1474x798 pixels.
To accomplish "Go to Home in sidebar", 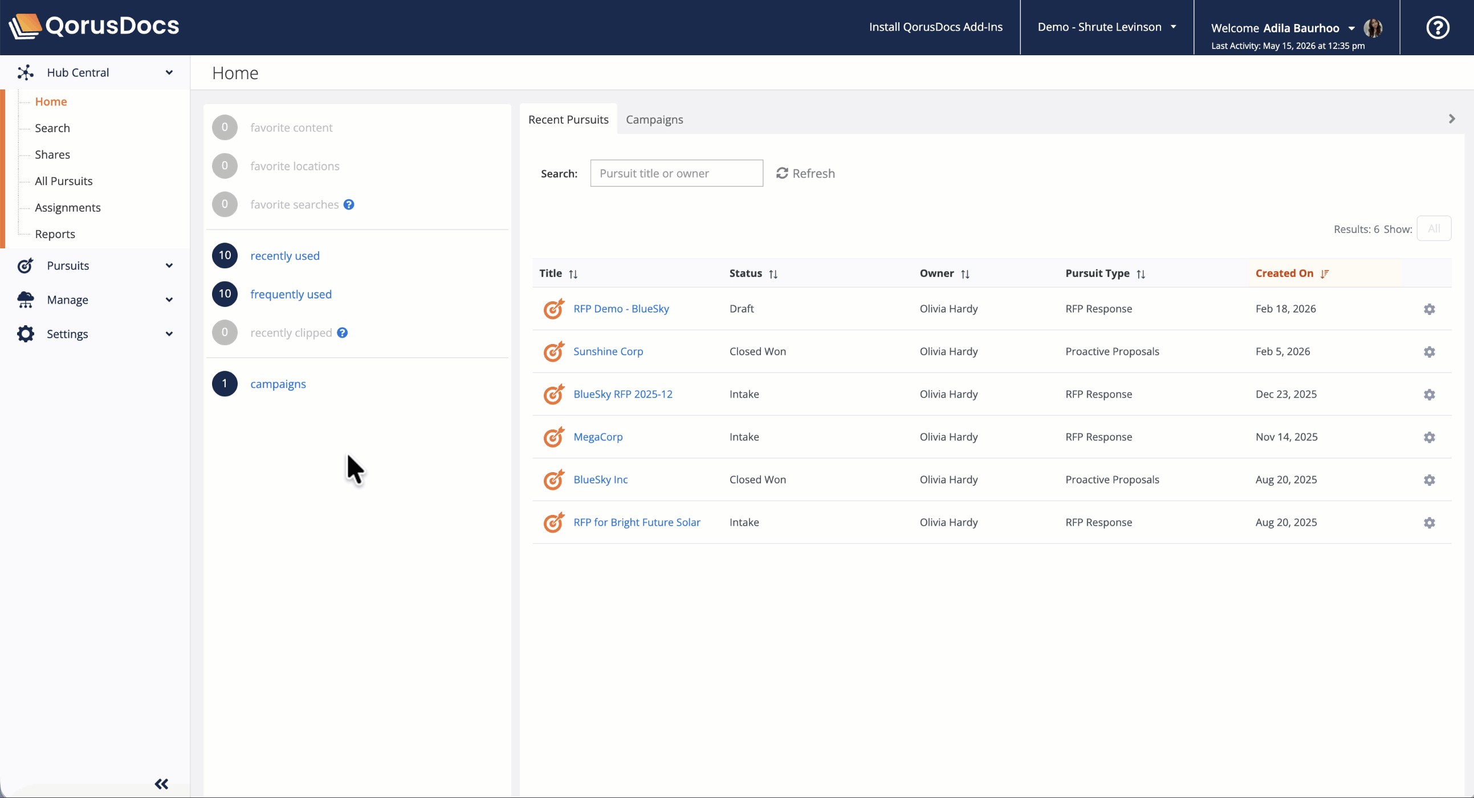I will [x=51, y=102].
